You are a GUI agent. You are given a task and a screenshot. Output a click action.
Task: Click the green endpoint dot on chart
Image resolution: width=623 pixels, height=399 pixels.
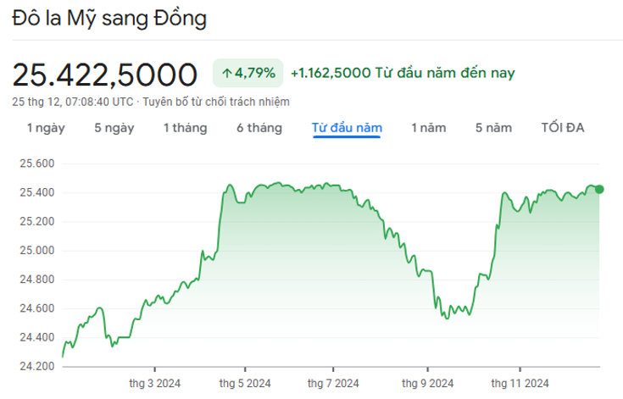(x=599, y=190)
